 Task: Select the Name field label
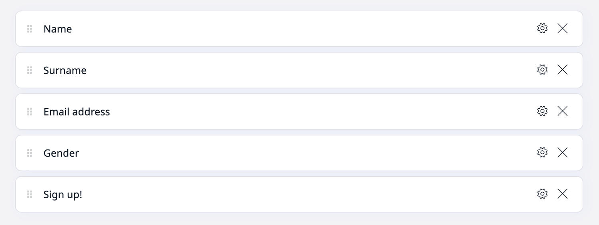point(58,29)
